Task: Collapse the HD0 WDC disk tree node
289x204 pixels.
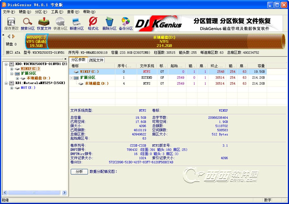Action: click(7, 64)
